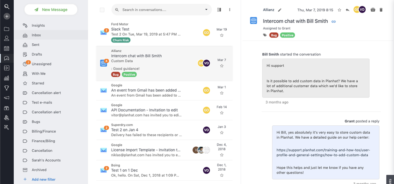
Task: Star the License Import Template conversation
Action: 221,155
